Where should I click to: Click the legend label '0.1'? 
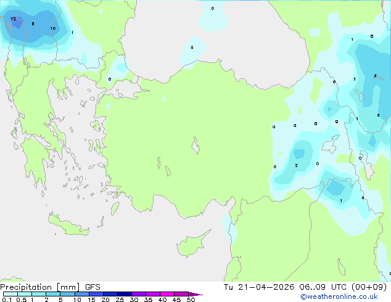pos(7,300)
